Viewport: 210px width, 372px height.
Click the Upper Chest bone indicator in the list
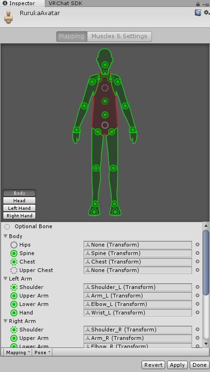coord(14,270)
